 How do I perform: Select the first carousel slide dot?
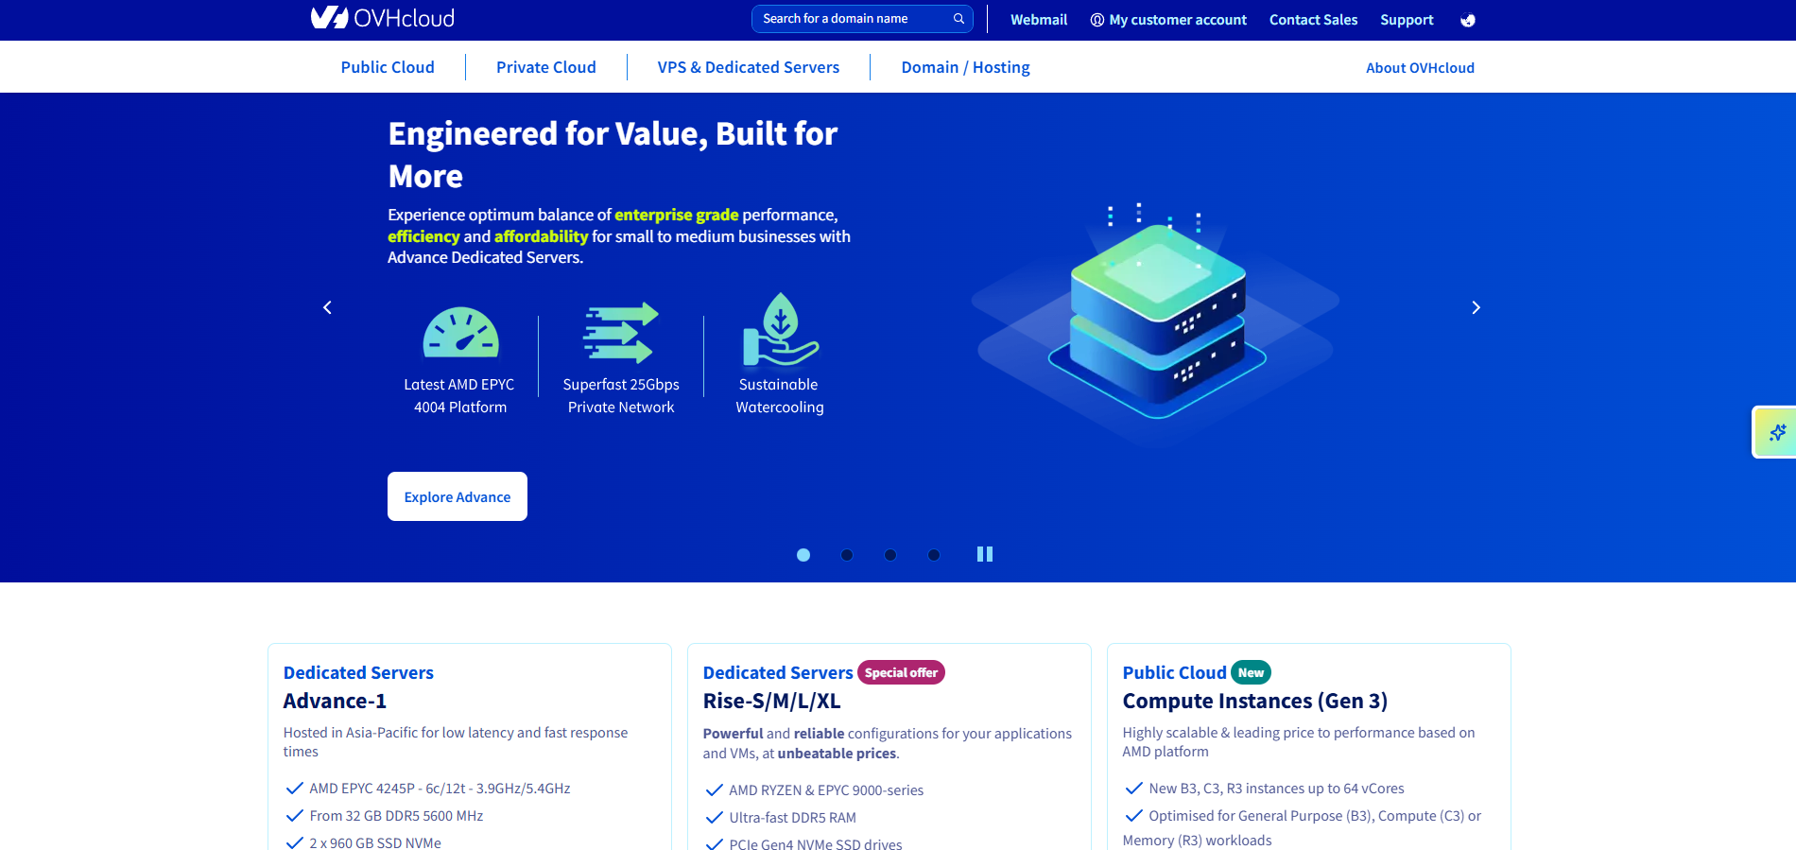803,555
